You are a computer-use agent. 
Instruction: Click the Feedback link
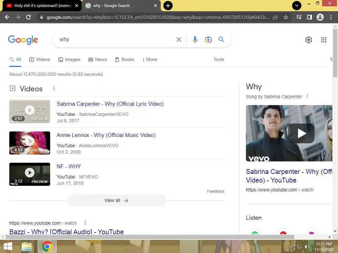[x=216, y=191]
